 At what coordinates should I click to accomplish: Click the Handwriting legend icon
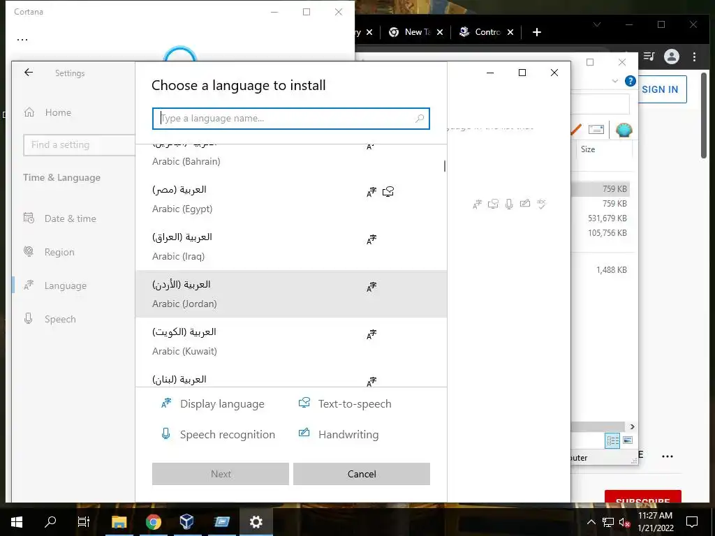[x=304, y=433]
